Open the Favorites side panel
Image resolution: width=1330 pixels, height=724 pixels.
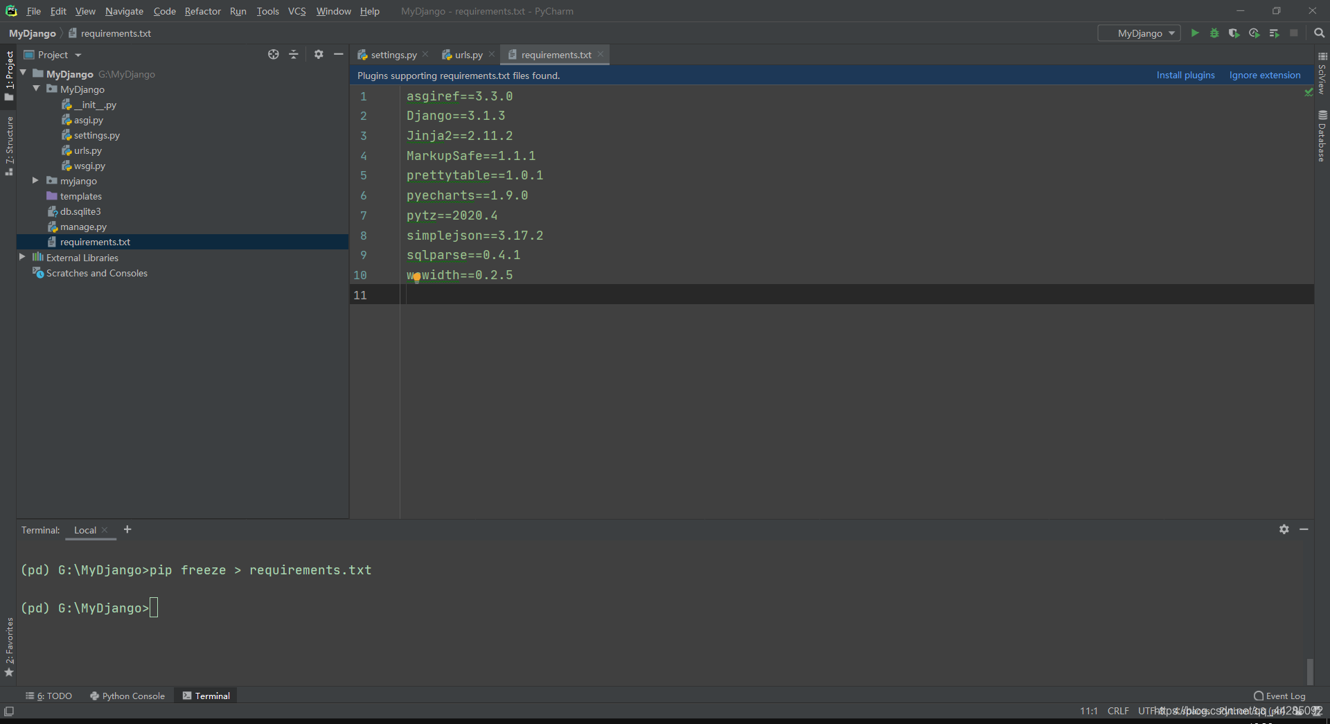point(9,648)
